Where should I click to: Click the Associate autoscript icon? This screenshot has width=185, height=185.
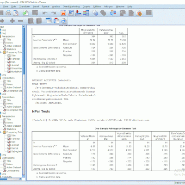point(123,13)
